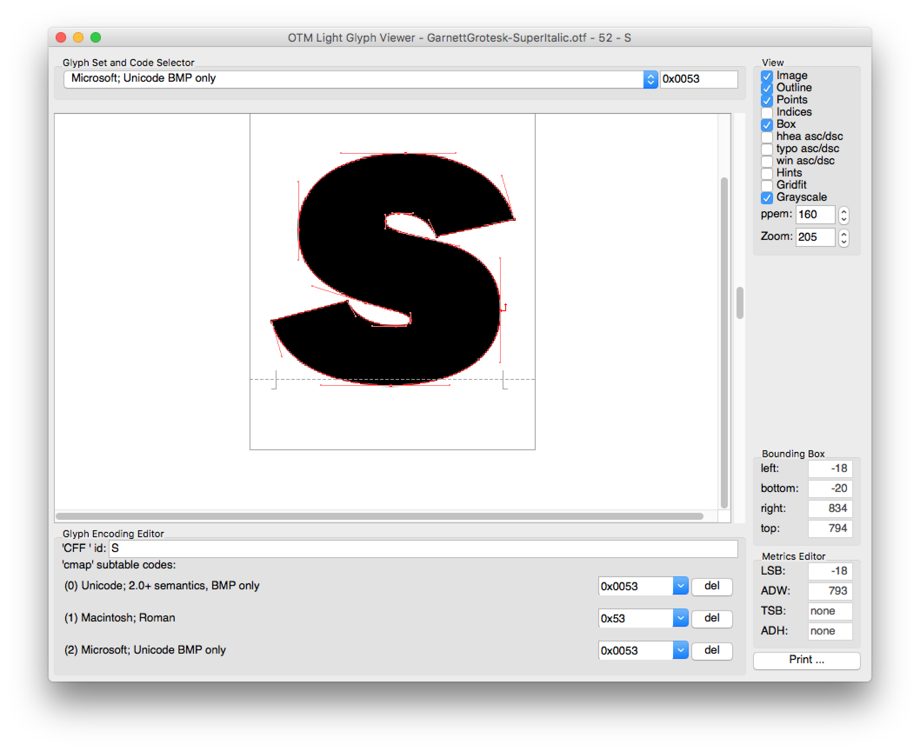
Task: Delete the Unicode 2.0+ cmap code
Action: (712, 586)
